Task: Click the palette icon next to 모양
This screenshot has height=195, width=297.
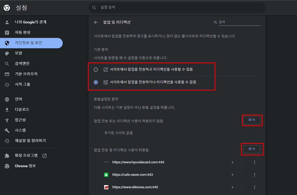Action: pyautogui.click(x=7, y=53)
